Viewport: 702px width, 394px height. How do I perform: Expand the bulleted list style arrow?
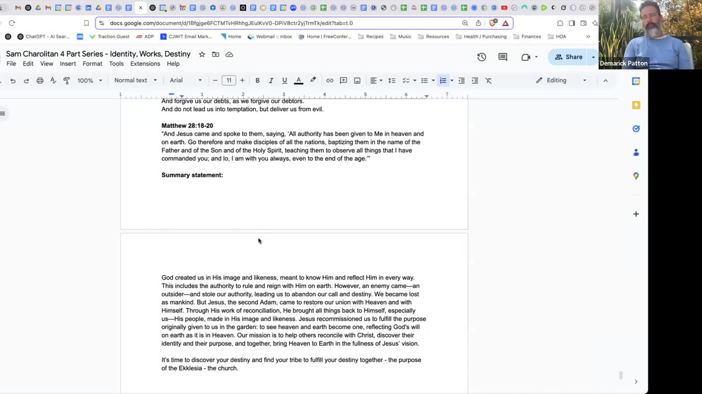coord(433,80)
